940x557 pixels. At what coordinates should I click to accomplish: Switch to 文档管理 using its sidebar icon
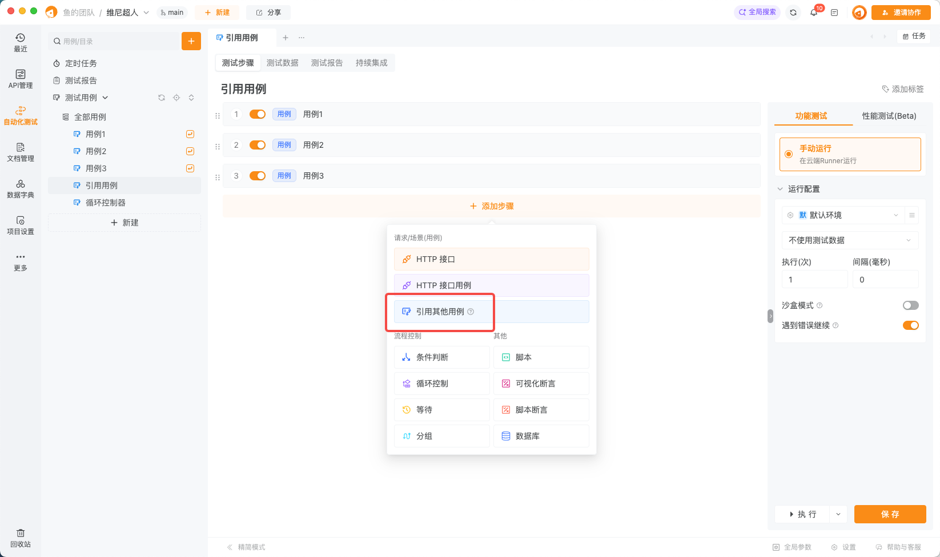21,153
